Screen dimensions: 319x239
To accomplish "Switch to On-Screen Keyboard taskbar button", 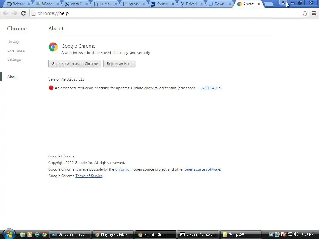I will [x=70, y=235].
